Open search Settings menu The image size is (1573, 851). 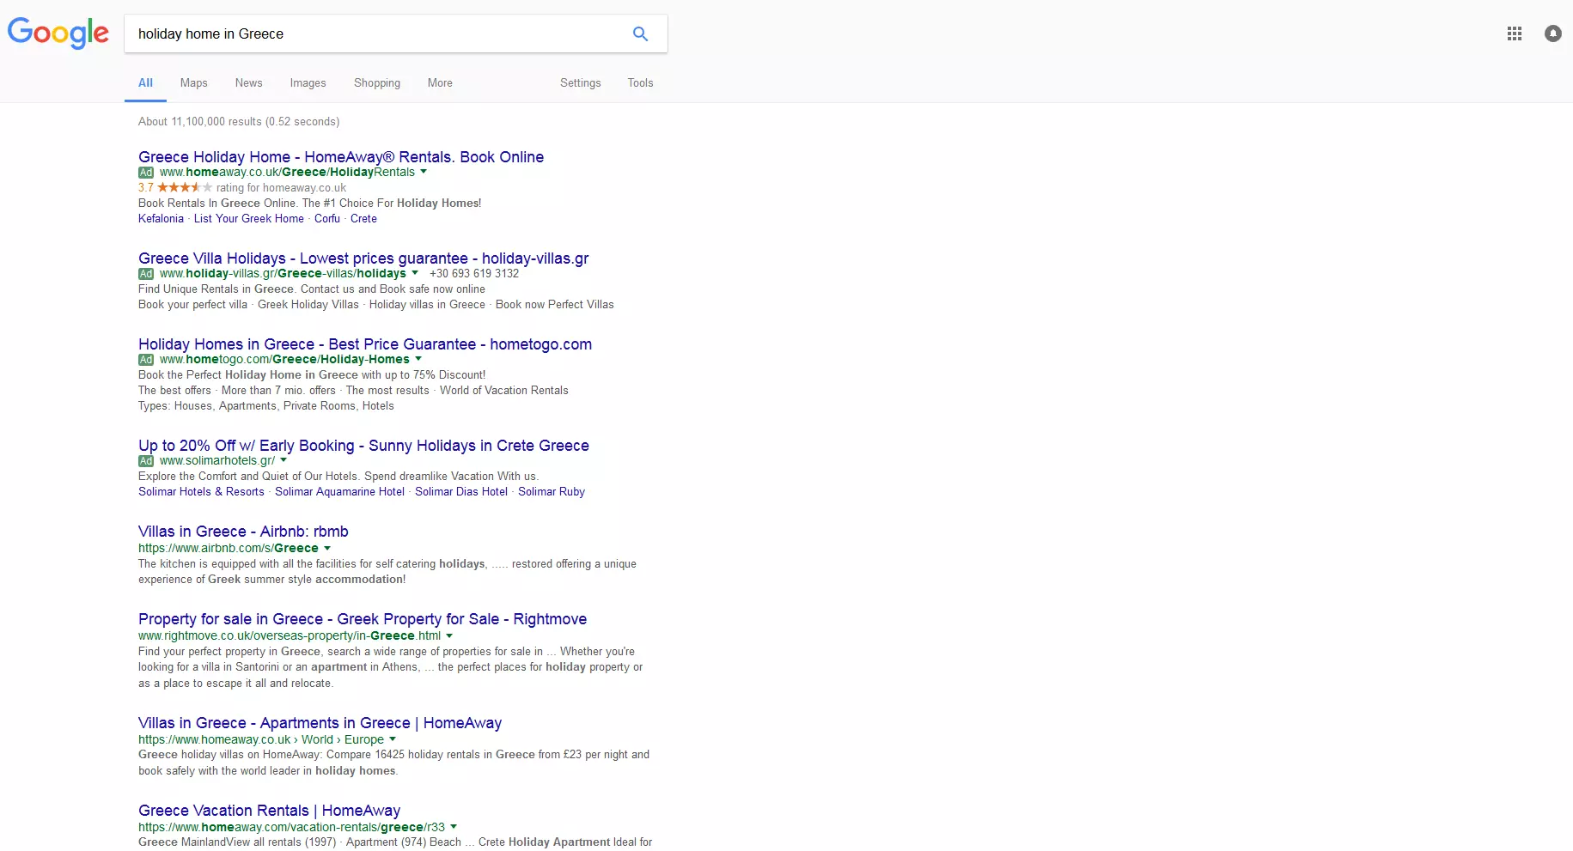pos(581,82)
